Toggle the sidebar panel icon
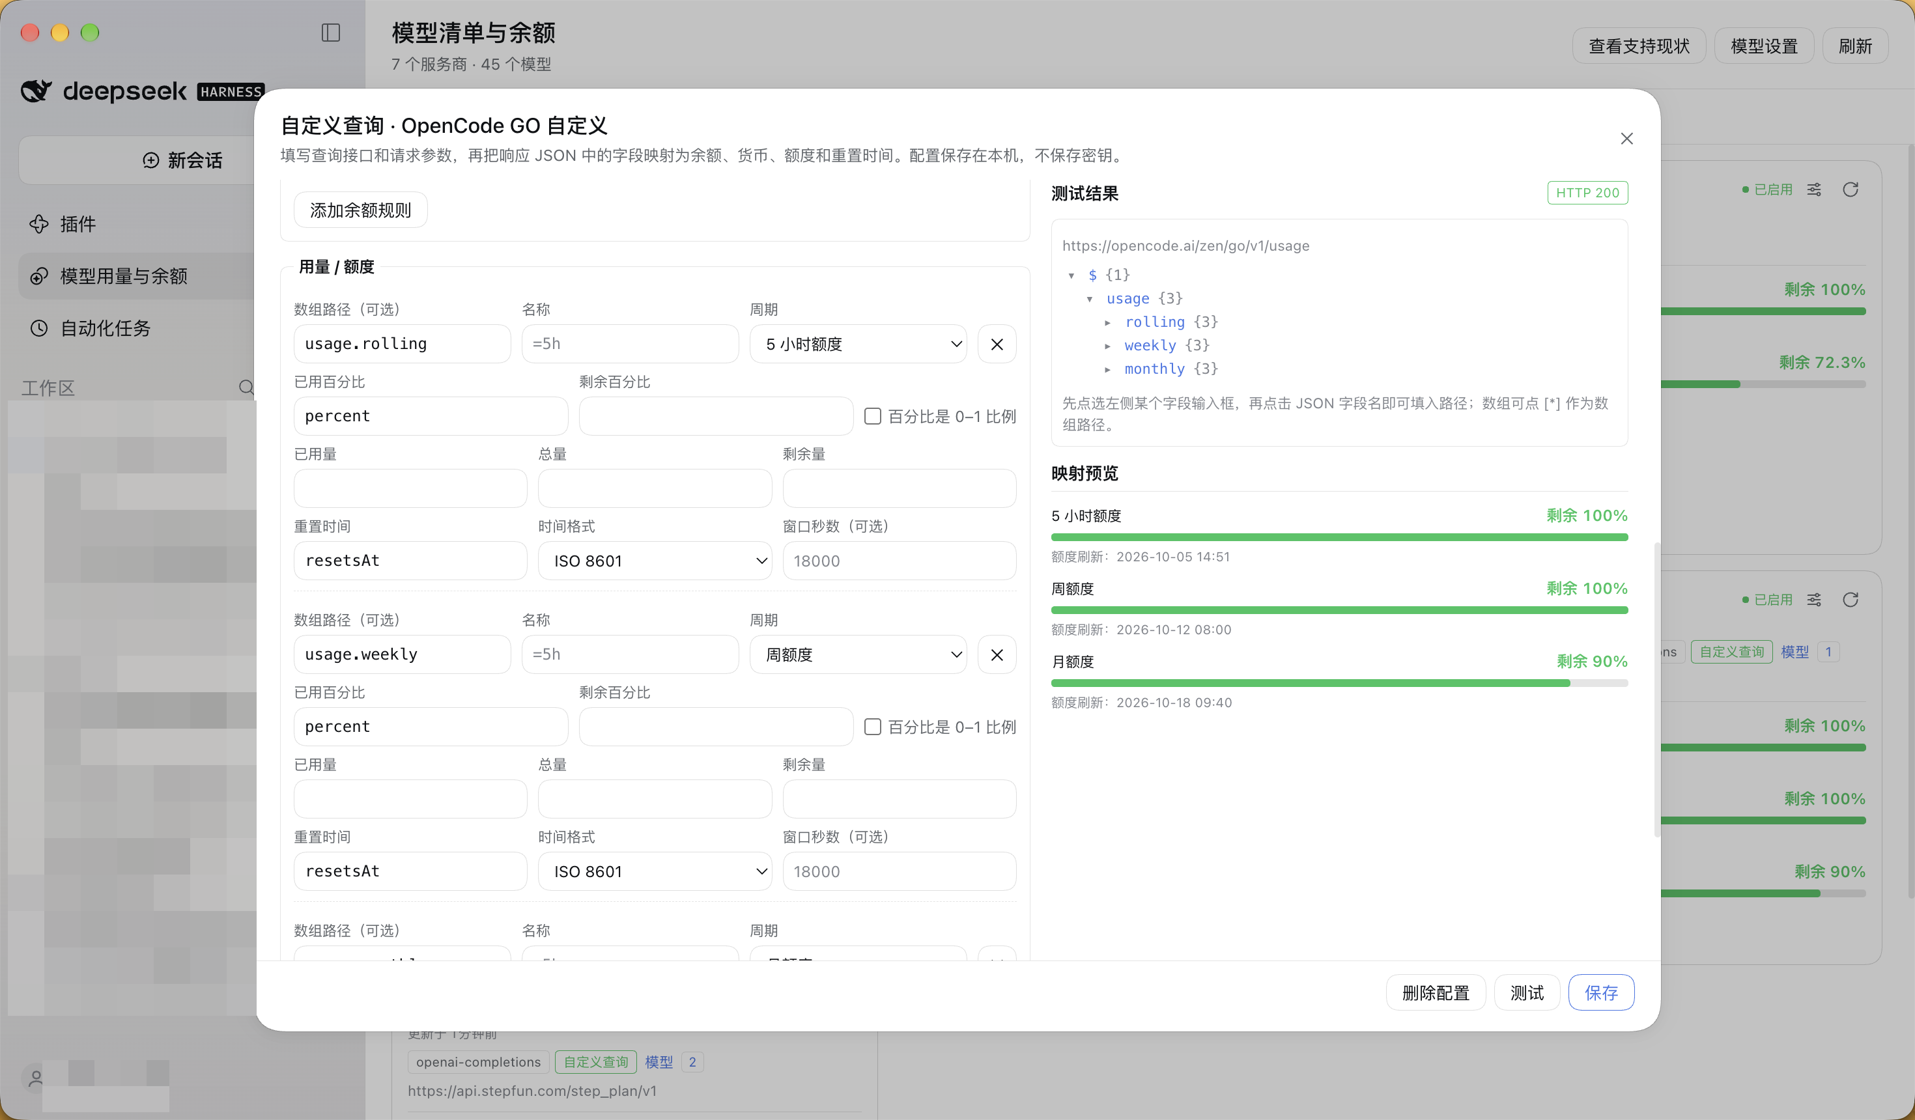 (331, 33)
